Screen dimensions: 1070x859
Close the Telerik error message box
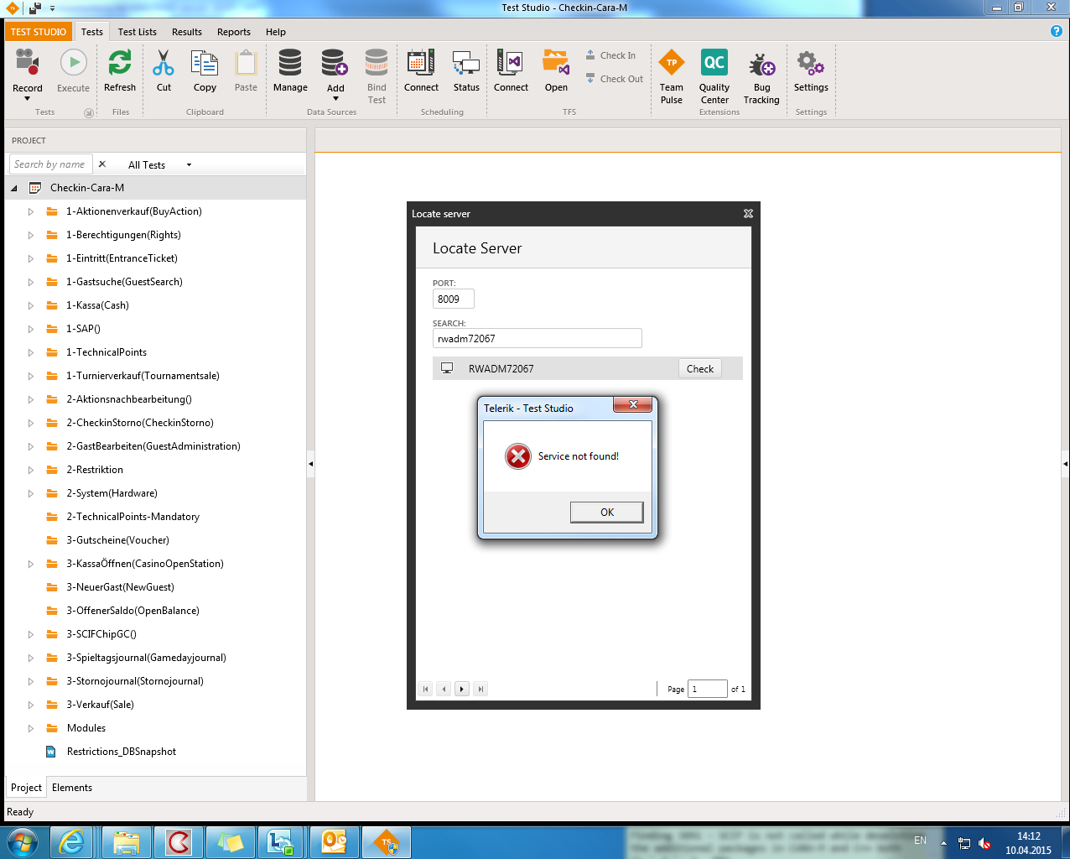tap(633, 404)
